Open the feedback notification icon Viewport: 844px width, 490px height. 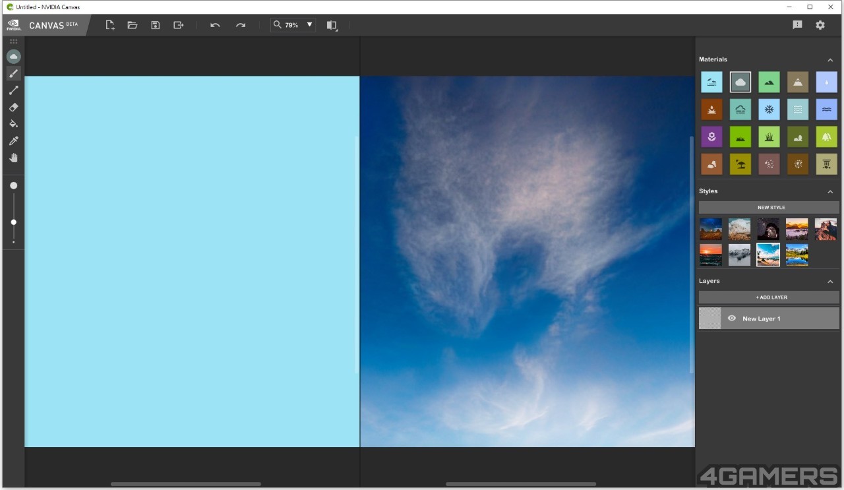tap(797, 25)
